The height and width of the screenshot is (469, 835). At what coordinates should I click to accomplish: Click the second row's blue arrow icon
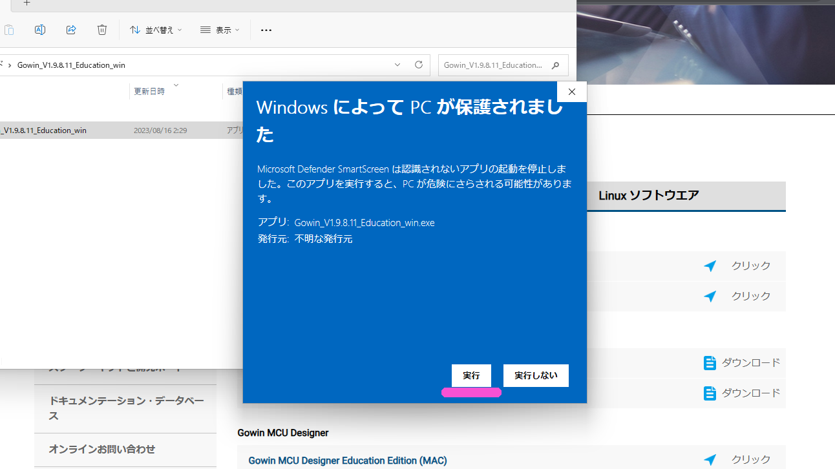710,296
